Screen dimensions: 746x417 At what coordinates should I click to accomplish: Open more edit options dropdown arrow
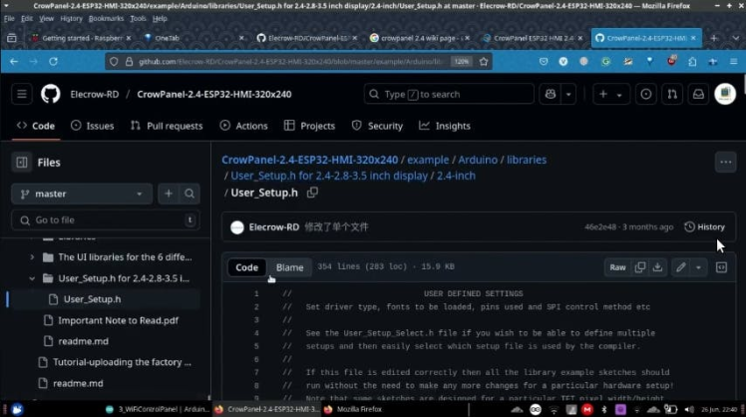(698, 267)
